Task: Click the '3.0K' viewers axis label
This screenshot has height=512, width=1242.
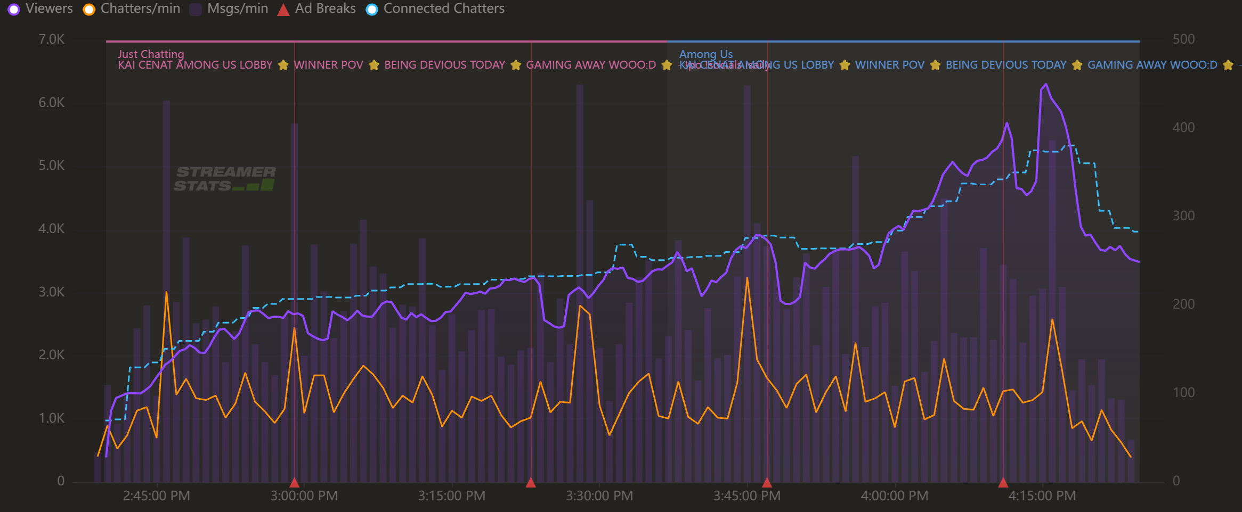Action: coord(51,292)
